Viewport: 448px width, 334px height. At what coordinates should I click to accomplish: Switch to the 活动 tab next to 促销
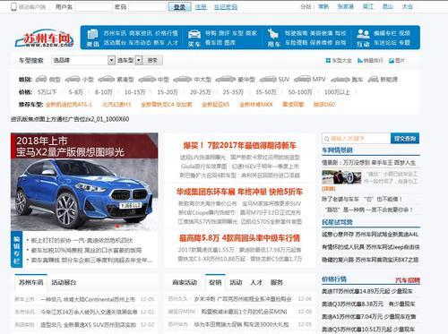pos(236,282)
